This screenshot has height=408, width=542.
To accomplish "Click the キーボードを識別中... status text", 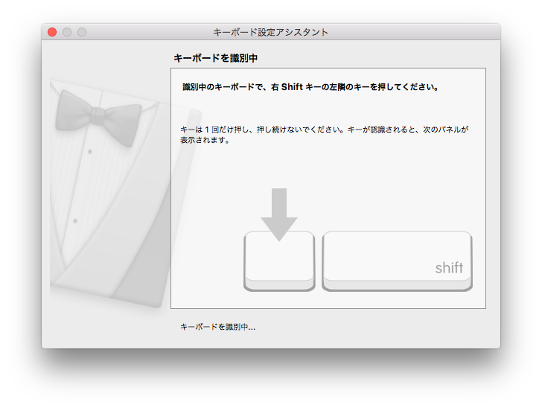I will 217,327.
